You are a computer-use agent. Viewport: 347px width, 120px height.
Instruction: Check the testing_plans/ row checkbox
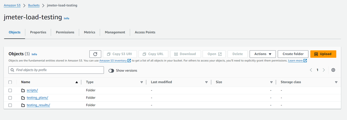click(x=10, y=98)
